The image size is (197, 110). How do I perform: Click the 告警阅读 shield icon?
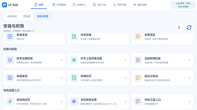pos(138,37)
